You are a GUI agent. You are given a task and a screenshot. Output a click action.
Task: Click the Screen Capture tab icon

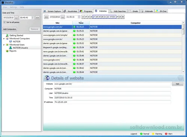tap(45, 11)
